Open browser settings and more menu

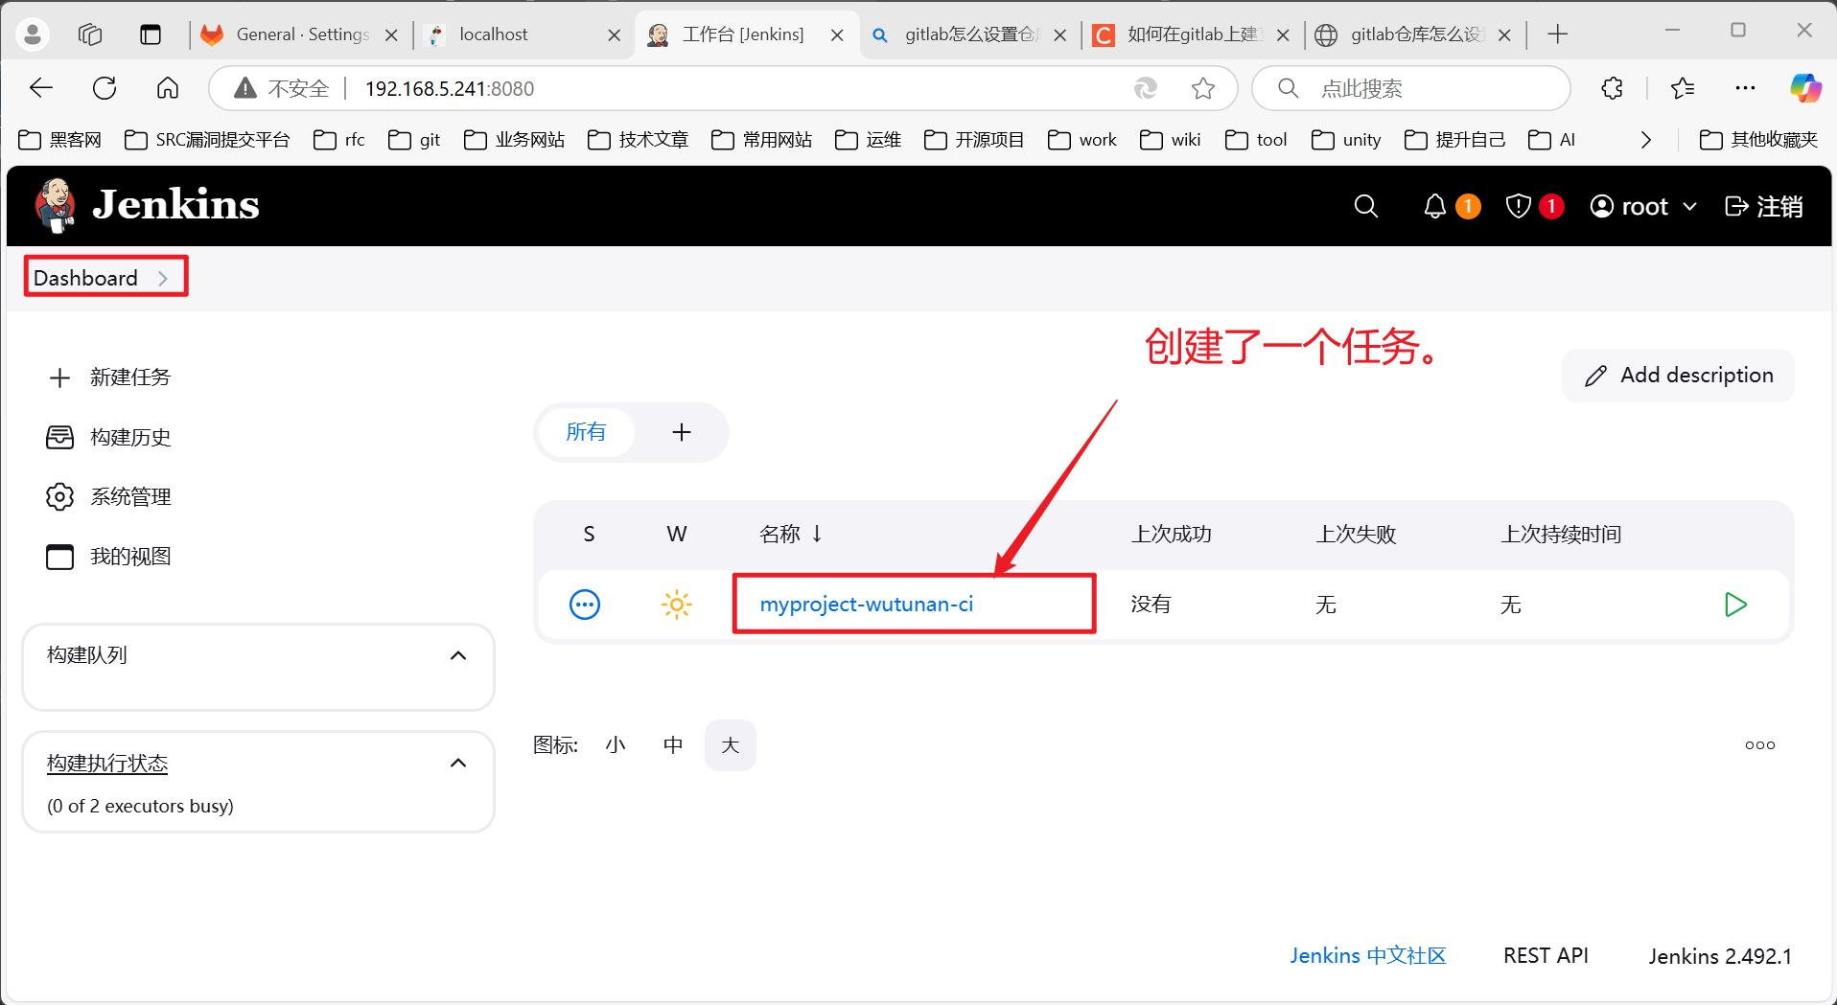pos(1745,89)
